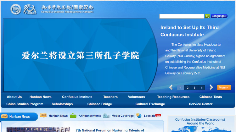Open the Scholarships menu
236x132 pixels.
[x=62, y=104]
